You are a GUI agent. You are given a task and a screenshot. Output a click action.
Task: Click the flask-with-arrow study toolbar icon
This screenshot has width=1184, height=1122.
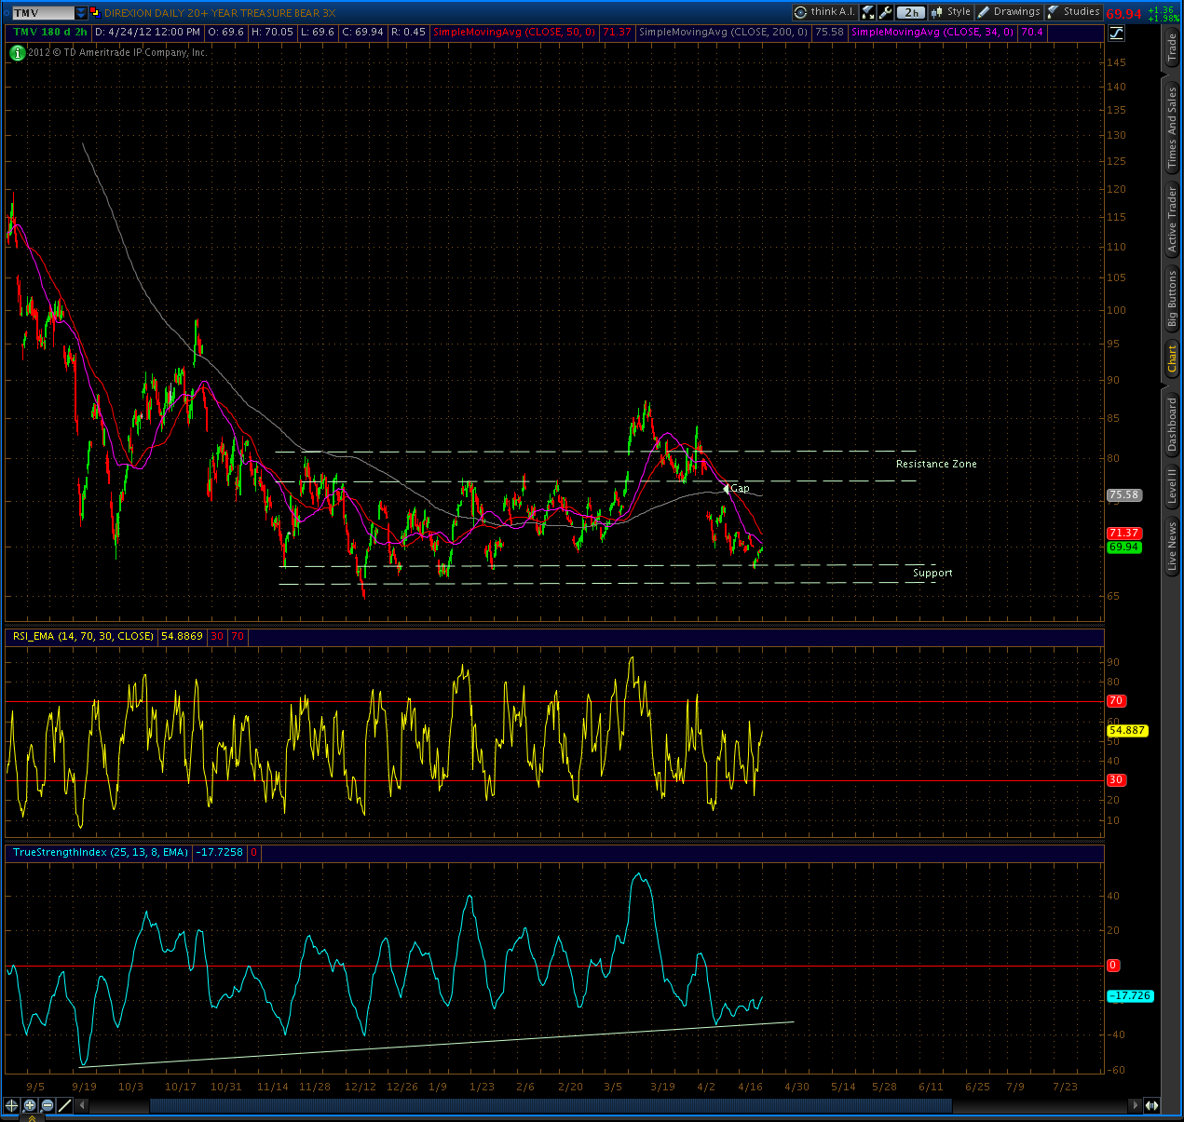pyautogui.click(x=868, y=12)
